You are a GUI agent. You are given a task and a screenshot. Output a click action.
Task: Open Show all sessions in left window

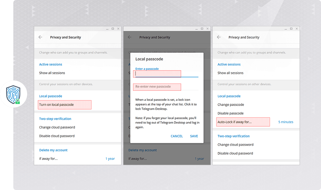(52, 73)
